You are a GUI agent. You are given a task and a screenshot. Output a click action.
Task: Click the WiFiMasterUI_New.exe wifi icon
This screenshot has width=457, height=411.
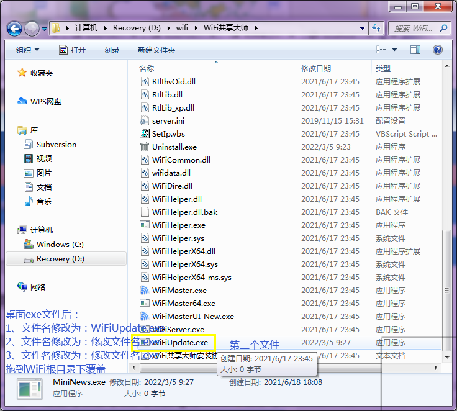(145, 316)
